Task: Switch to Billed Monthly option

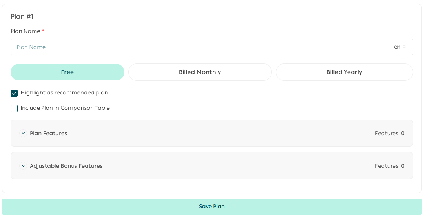Action: click(200, 72)
